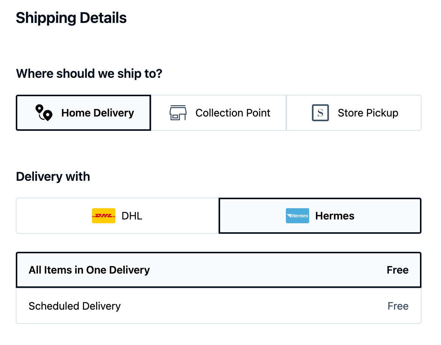
Task: Click the yellow DHL logo
Action: point(104,216)
